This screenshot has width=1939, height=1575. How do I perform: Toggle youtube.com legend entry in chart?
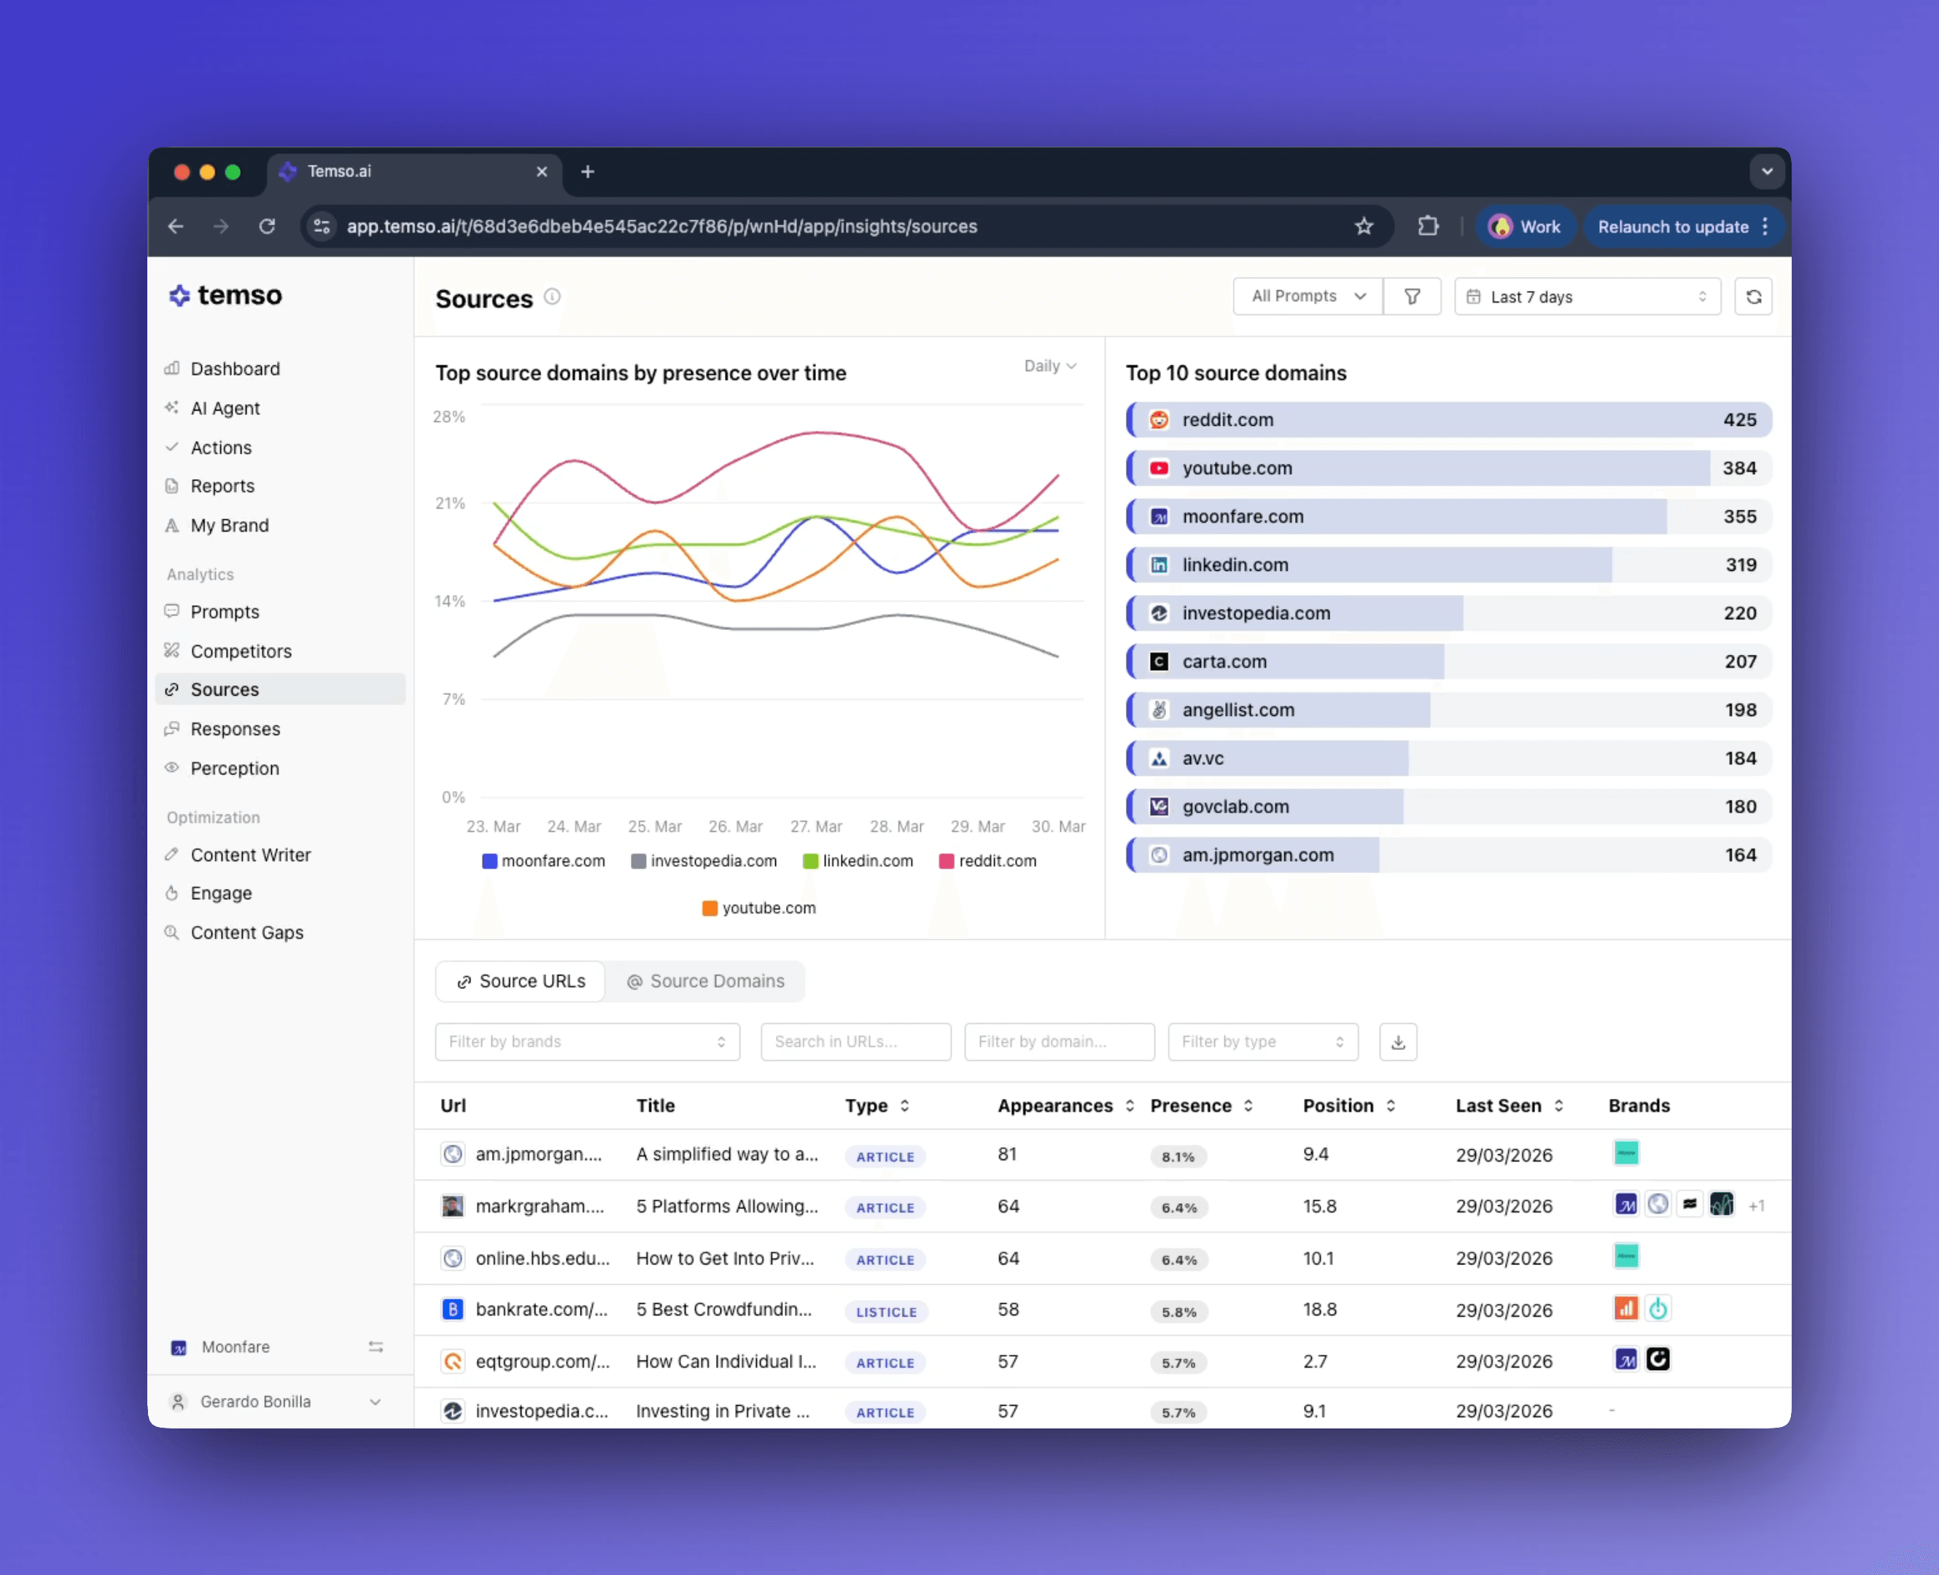(x=758, y=908)
